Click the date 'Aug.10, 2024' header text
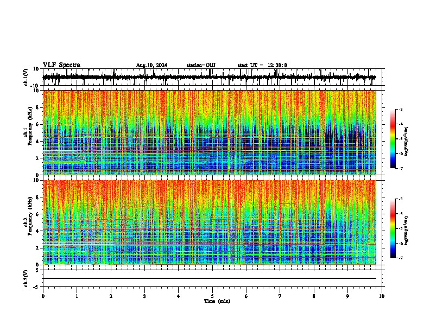Viewport: 430px width, 332px height. tap(151, 65)
